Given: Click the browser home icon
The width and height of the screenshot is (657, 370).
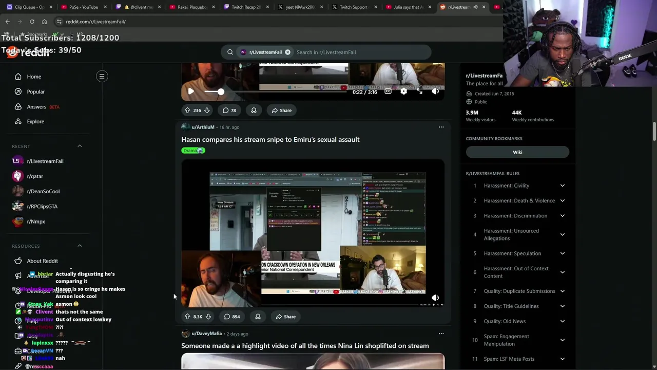Looking at the screenshot, I should click(44, 22).
